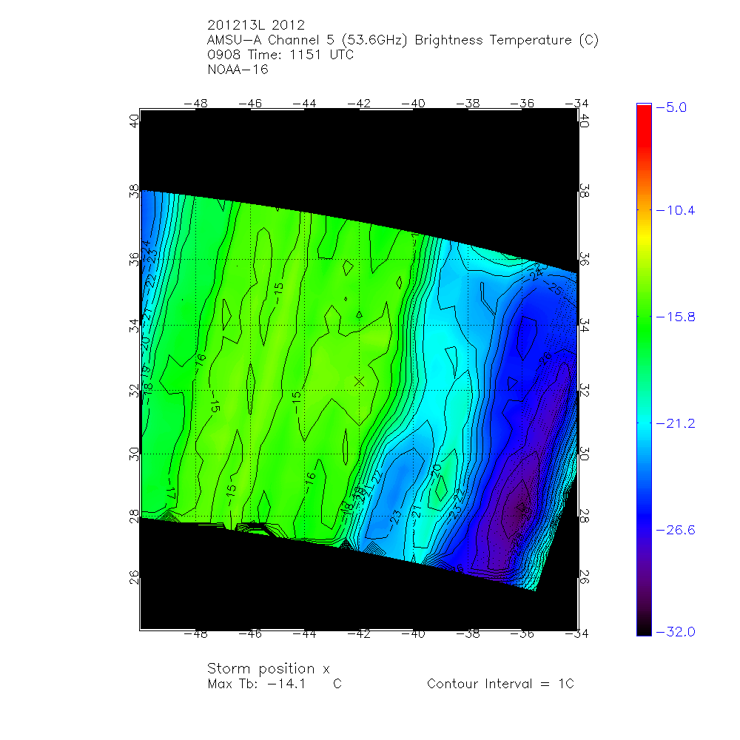
Task: Click the storm position X marker on map
Action: pos(360,381)
